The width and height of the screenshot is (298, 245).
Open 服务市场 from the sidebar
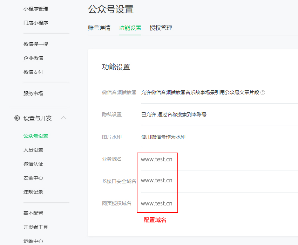(x=33, y=93)
